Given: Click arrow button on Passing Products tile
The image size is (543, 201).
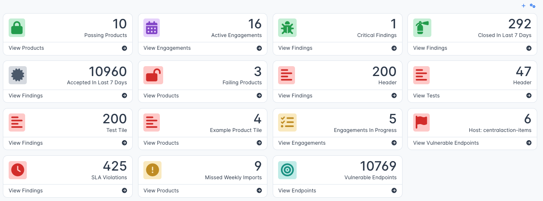Looking at the screenshot, I should [x=124, y=48].
